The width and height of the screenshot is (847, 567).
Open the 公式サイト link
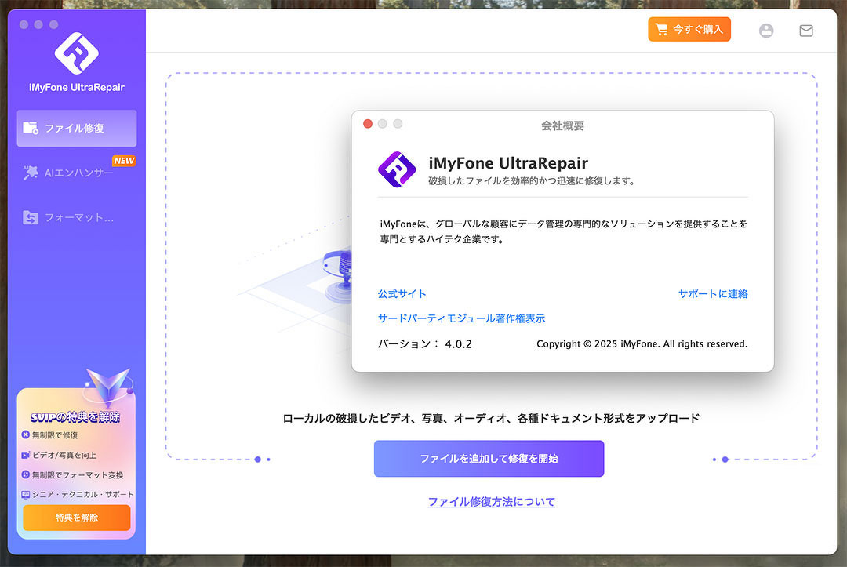click(x=402, y=294)
